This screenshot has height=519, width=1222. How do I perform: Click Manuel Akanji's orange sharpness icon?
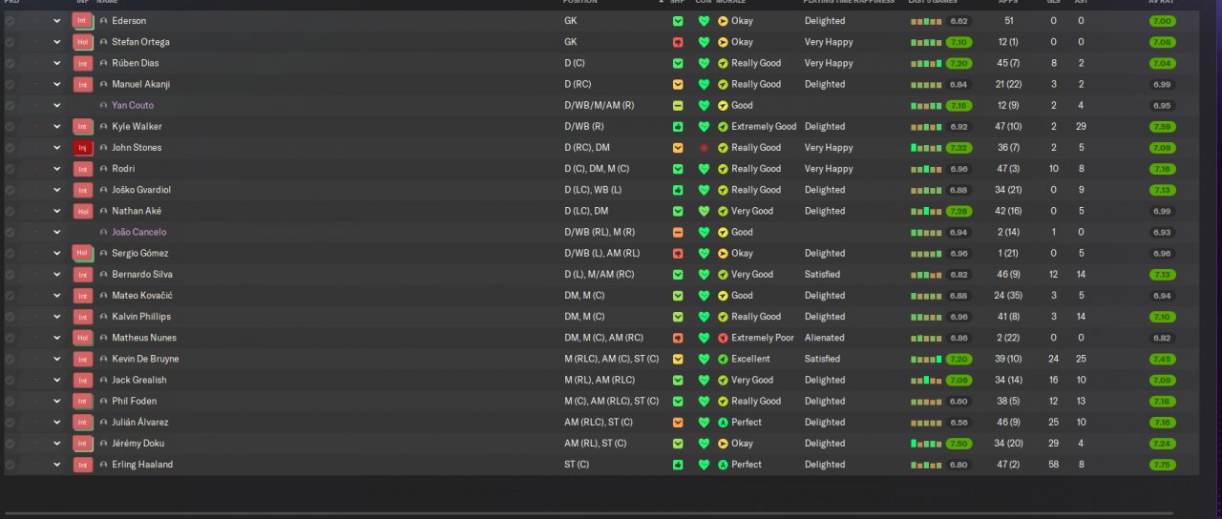[678, 84]
